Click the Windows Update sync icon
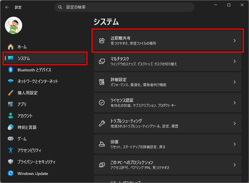The width and height of the screenshot is (249, 183). tap(11, 174)
